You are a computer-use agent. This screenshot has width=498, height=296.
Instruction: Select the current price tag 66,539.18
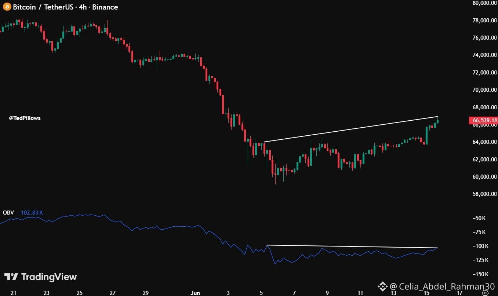click(483, 120)
